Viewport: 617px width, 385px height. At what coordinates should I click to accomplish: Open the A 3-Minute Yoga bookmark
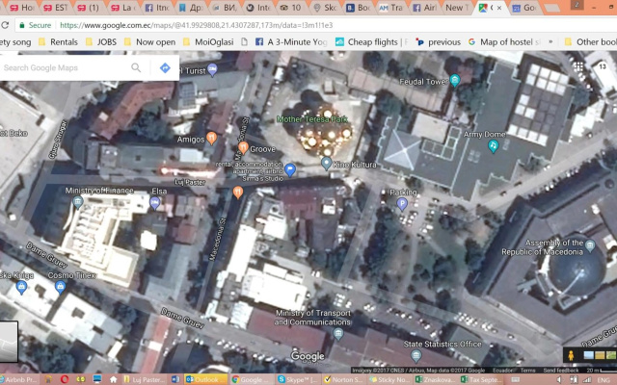[x=291, y=42]
